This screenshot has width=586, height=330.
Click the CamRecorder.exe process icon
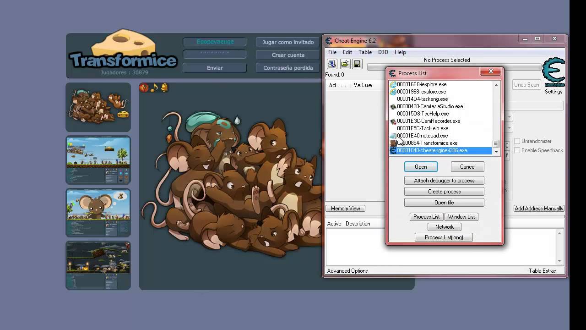coord(393,121)
